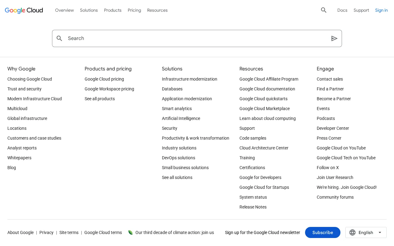Viewport: 394px width, 246px height.
Task: Open Google Workspace pricing link
Action: coord(109,89)
